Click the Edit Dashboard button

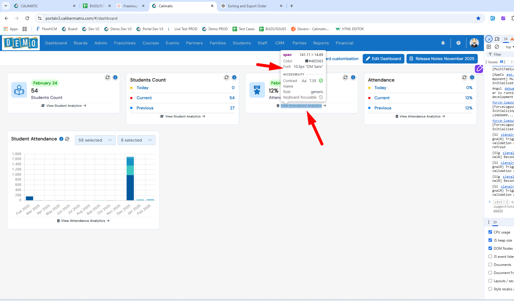(x=383, y=59)
